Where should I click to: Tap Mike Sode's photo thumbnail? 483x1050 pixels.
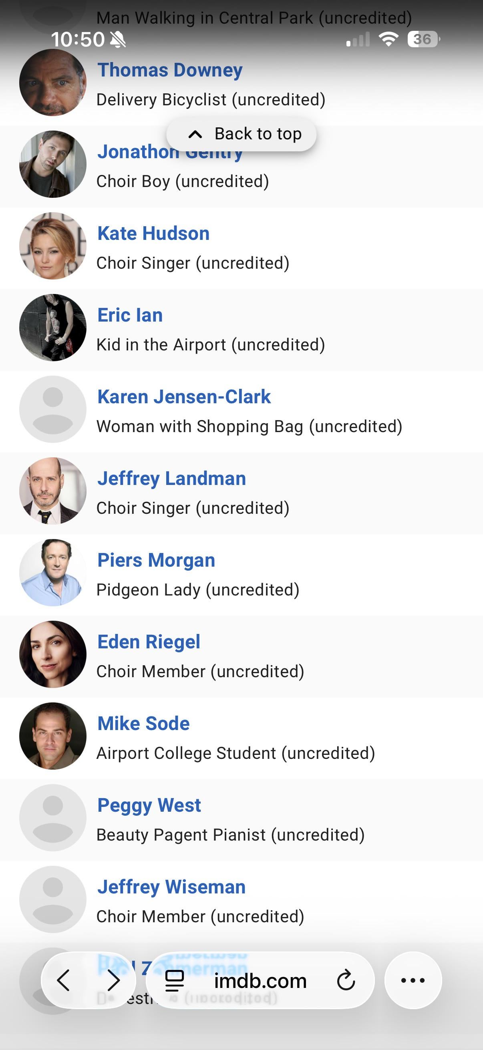click(x=52, y=736)
